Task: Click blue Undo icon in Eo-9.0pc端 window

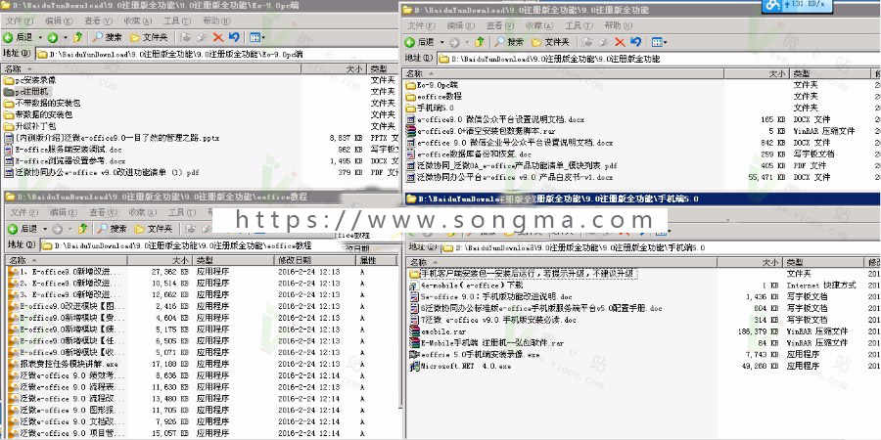Action: tap(234, 37)
